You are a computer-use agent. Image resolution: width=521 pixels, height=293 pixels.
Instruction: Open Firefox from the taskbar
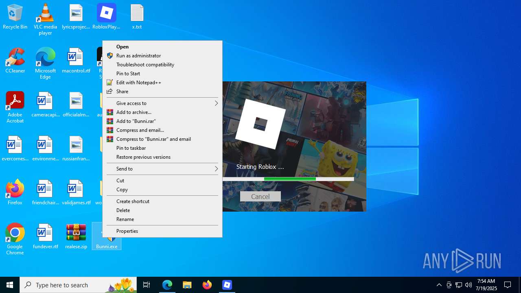207,285
